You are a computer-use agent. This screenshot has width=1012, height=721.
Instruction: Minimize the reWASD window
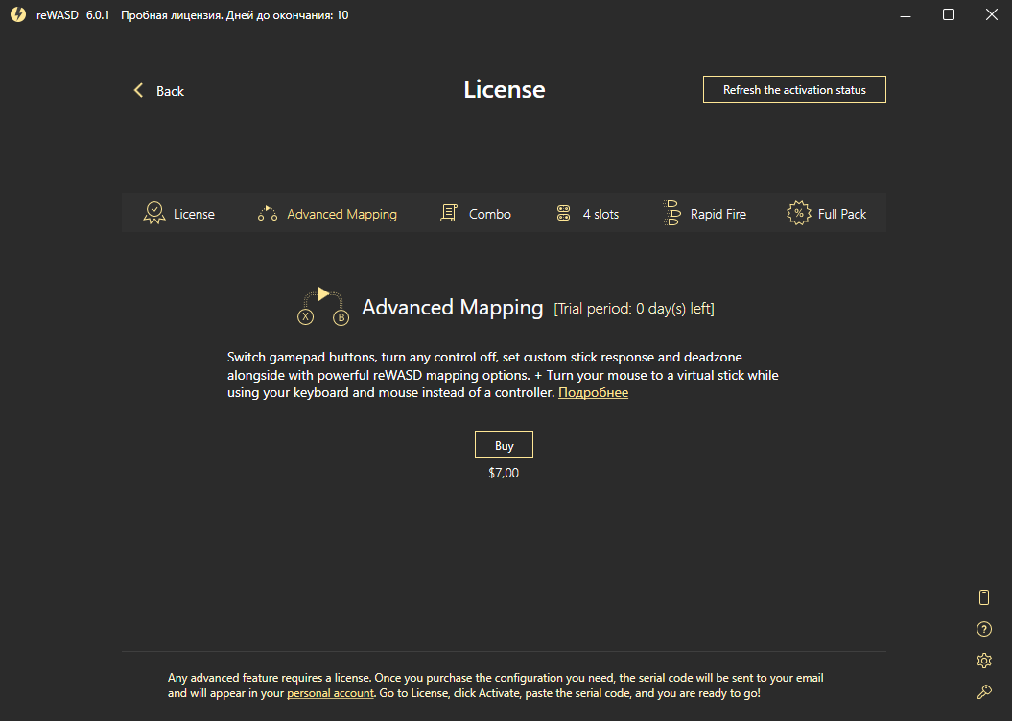904,14
